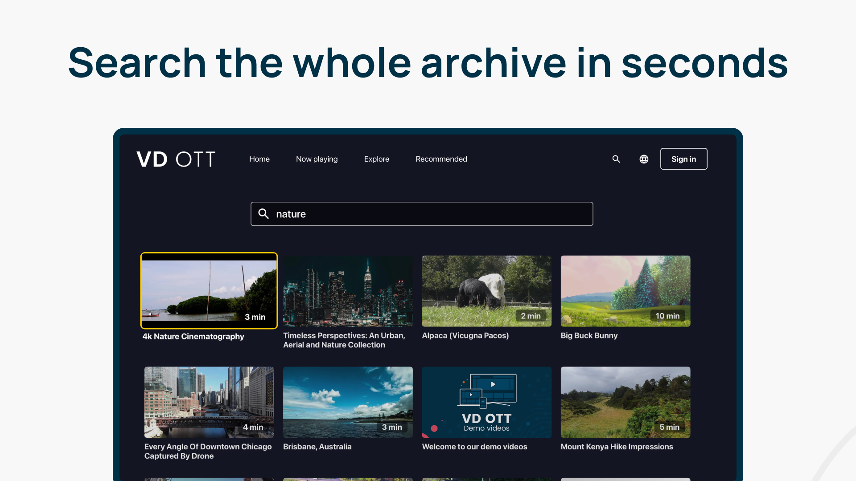Open the Now playing section
The height and width of the screenshot is (481, 856).
(317, 159)
